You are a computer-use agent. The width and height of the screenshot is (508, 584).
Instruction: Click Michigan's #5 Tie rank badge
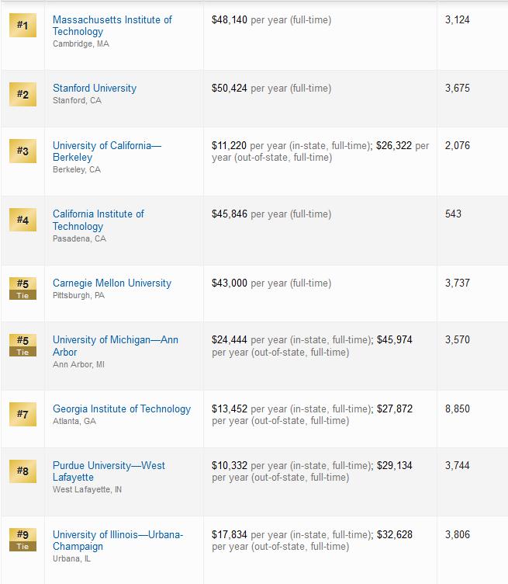tap(22, 346)
